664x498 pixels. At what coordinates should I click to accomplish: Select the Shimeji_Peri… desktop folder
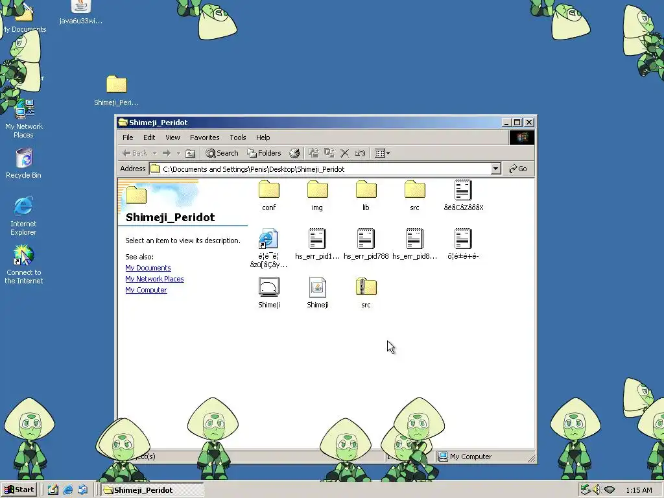point(117,91)
